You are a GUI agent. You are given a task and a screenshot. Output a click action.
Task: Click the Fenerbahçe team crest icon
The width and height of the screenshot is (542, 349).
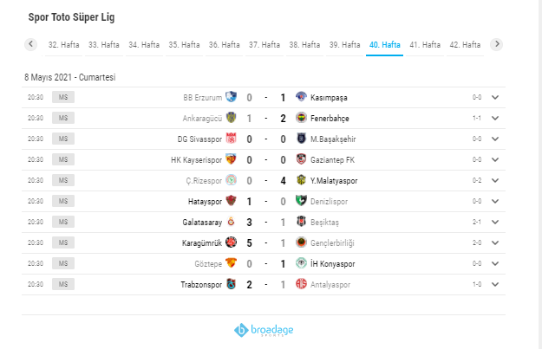point(301,118)
